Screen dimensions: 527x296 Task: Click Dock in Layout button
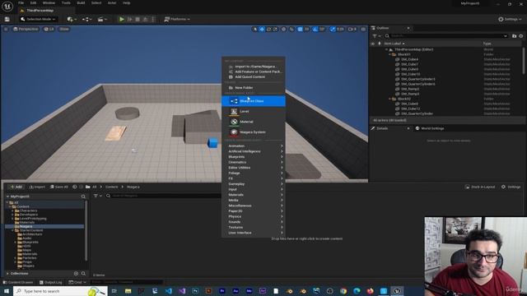pos(480,187)
